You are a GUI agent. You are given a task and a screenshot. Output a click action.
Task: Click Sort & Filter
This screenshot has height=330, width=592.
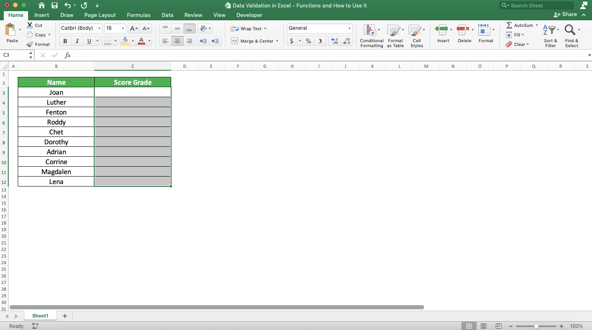(x=551, y=36)
